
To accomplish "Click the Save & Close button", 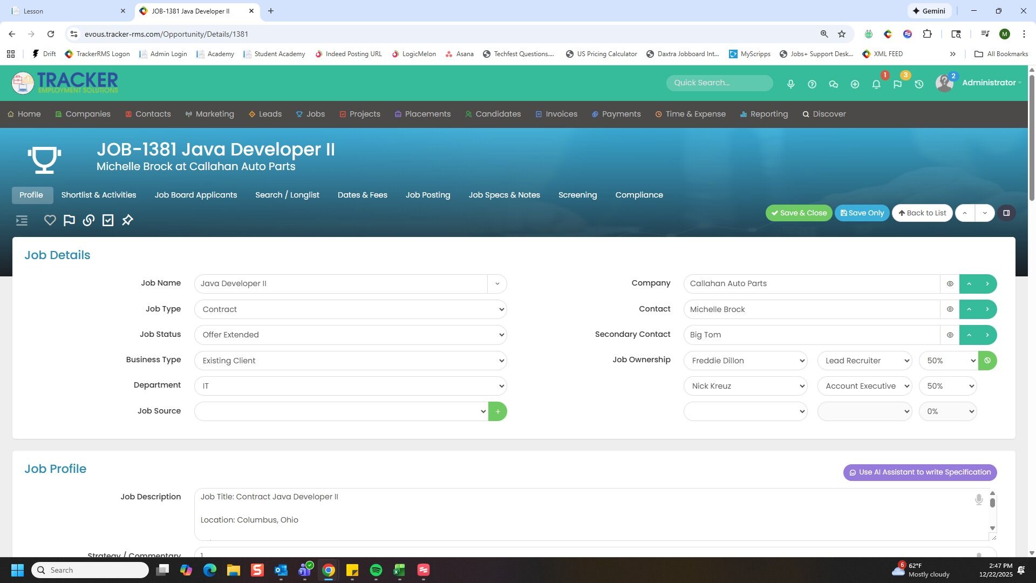I will coord(799,213).
